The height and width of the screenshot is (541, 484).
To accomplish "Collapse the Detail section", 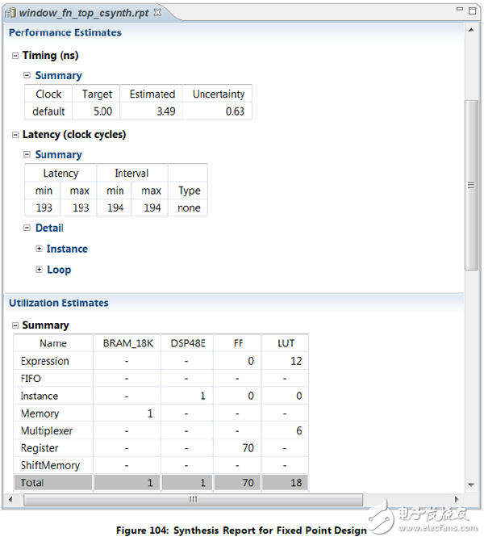I will (27, 229).
